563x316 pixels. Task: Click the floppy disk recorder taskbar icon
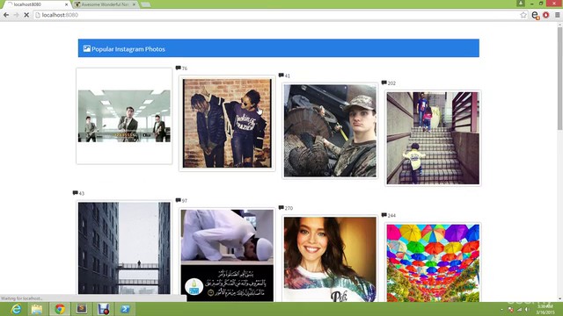pyautogui.click(x=104, y=309)
